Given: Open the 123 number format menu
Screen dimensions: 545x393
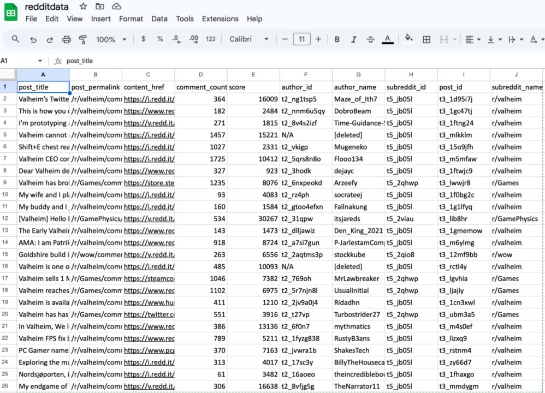Looking at the screenshot, I should (211, 39).
